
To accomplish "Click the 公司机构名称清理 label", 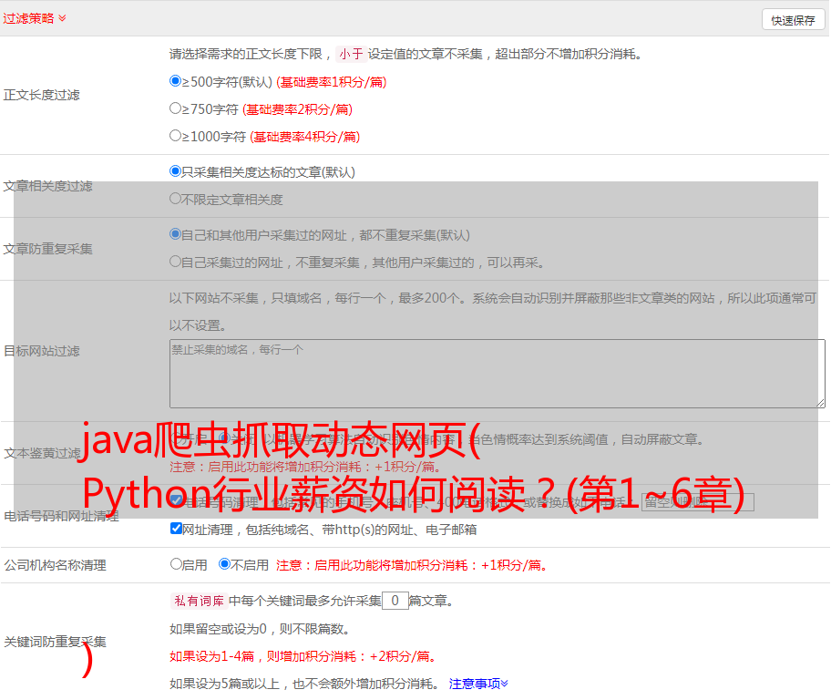I will (55, 565).
